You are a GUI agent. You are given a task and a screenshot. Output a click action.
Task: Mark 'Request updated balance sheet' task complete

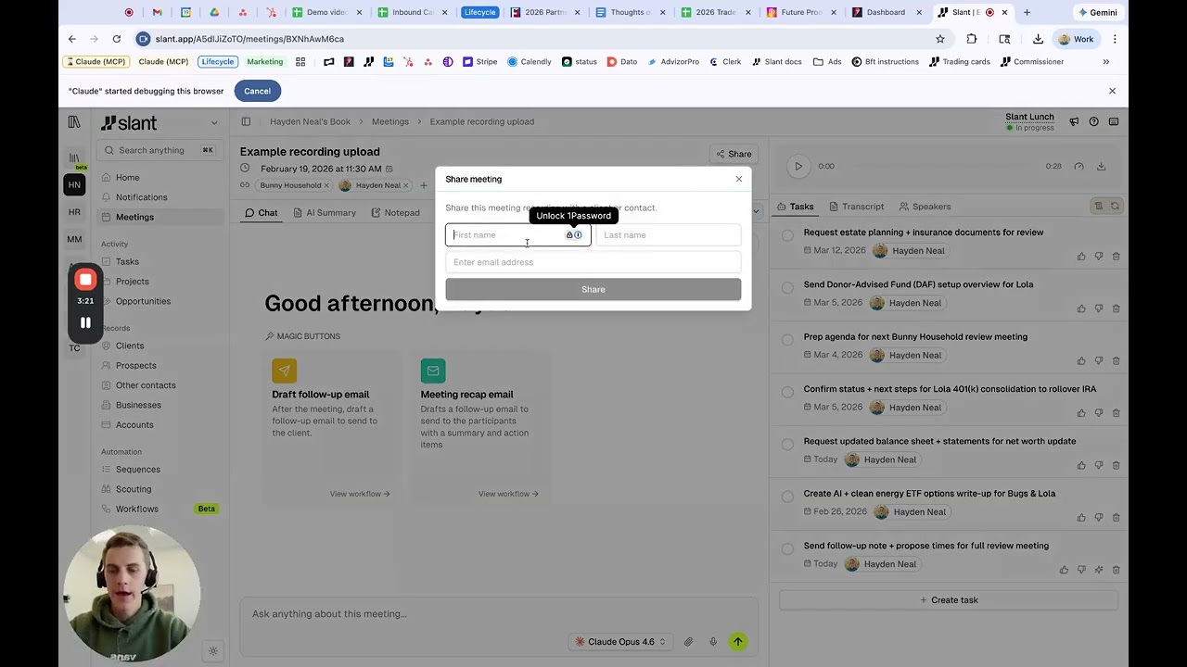(787, 444)
